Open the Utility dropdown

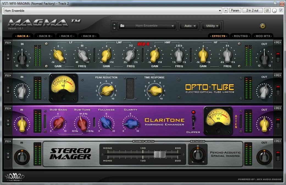pyautogui.click(x=212, y=26)
